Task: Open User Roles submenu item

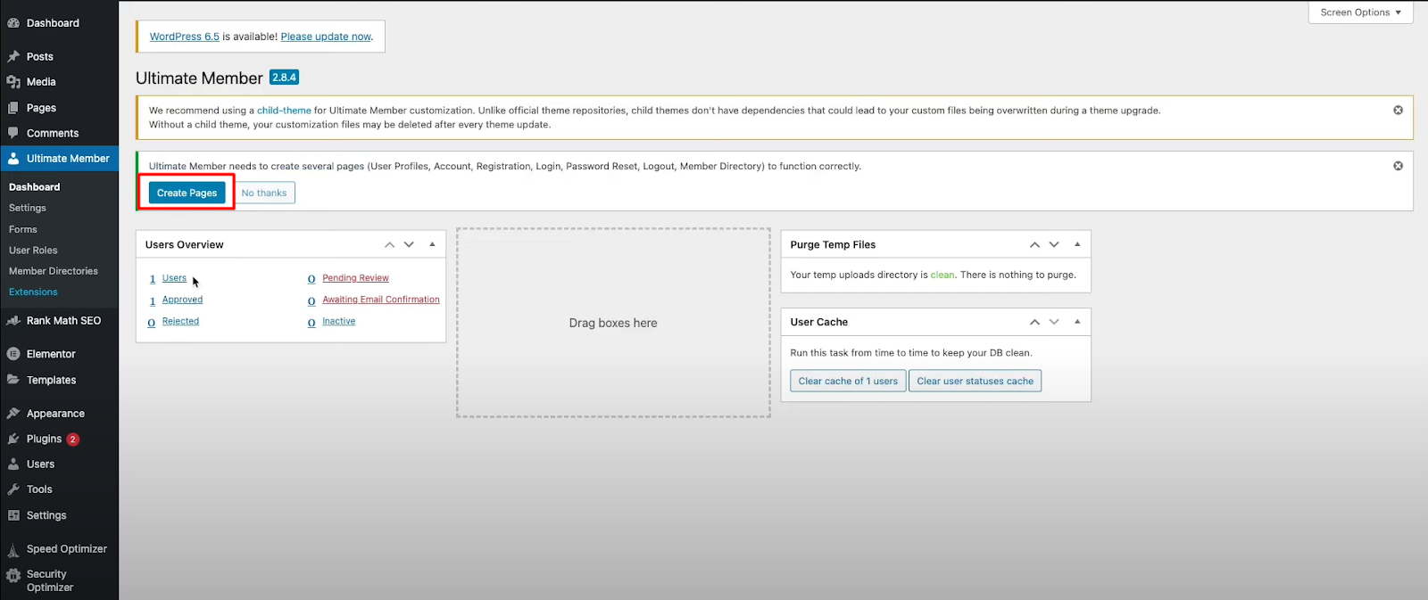Action: tap(33, 251)
